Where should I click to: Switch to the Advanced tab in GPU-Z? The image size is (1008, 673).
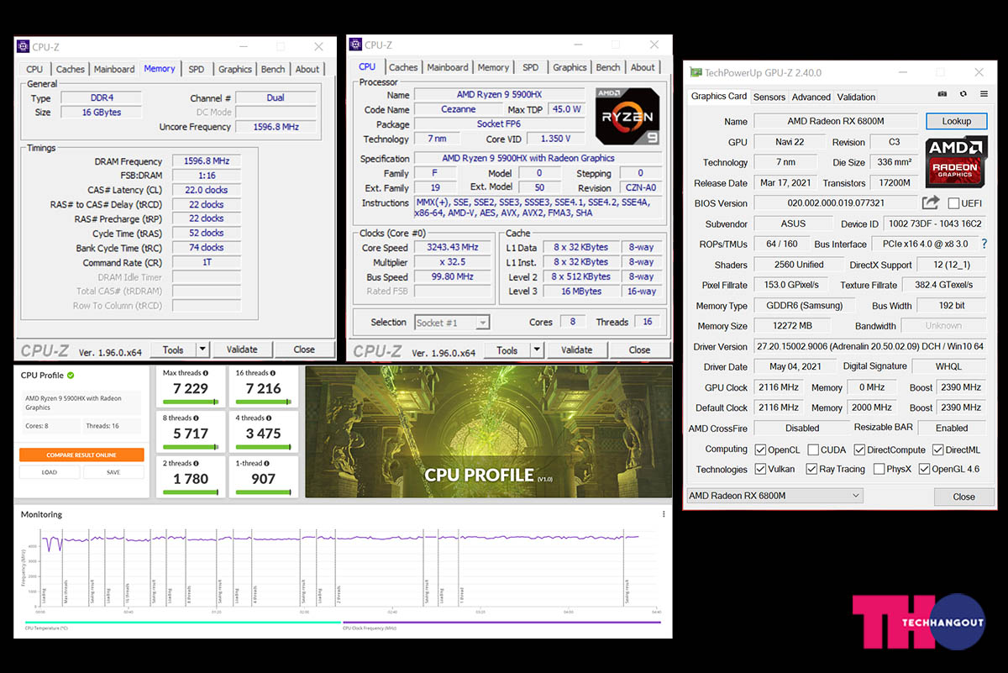[811, 97]
